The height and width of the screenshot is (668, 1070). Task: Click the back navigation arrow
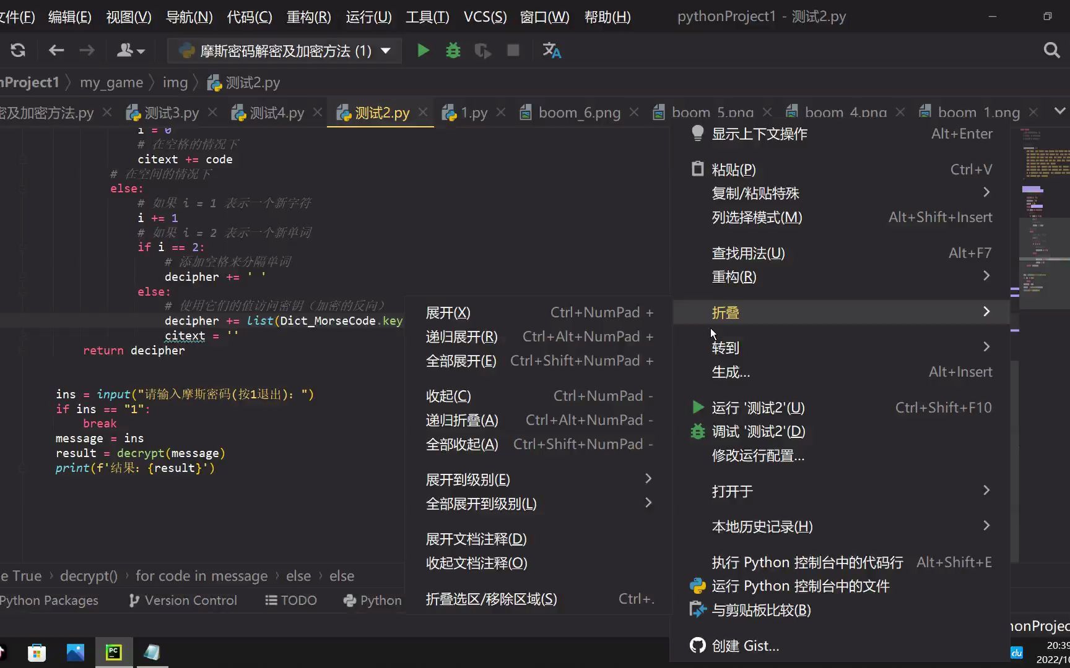click(56, 51)
